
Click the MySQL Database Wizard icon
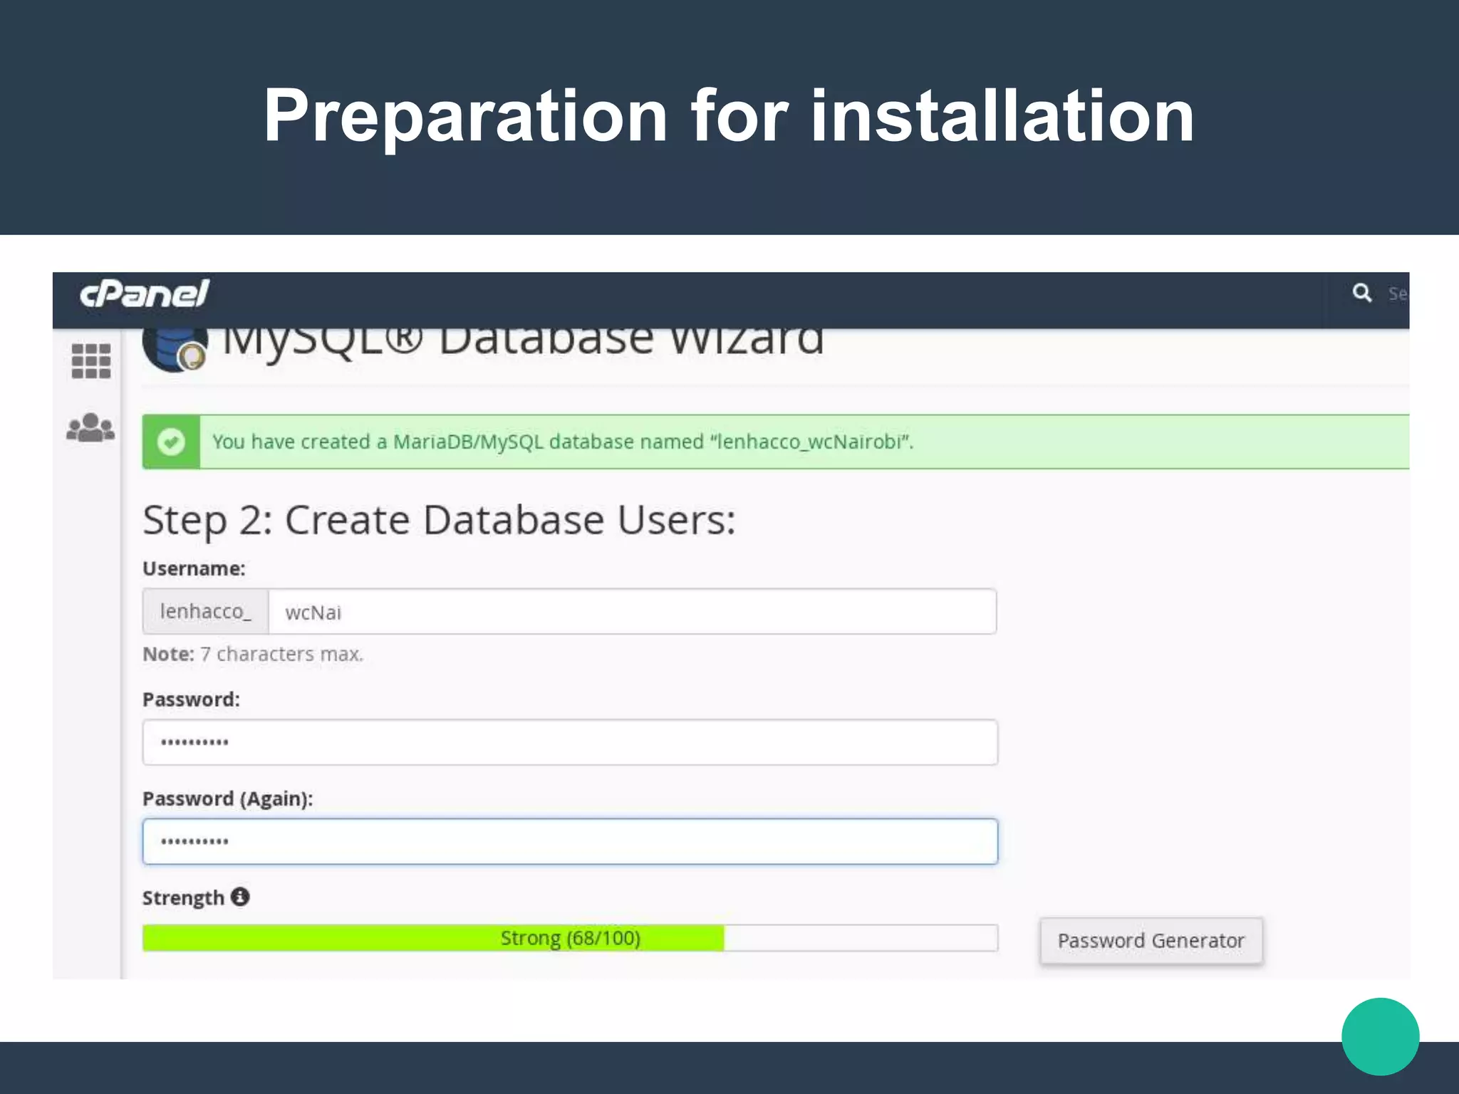point(175,350)
